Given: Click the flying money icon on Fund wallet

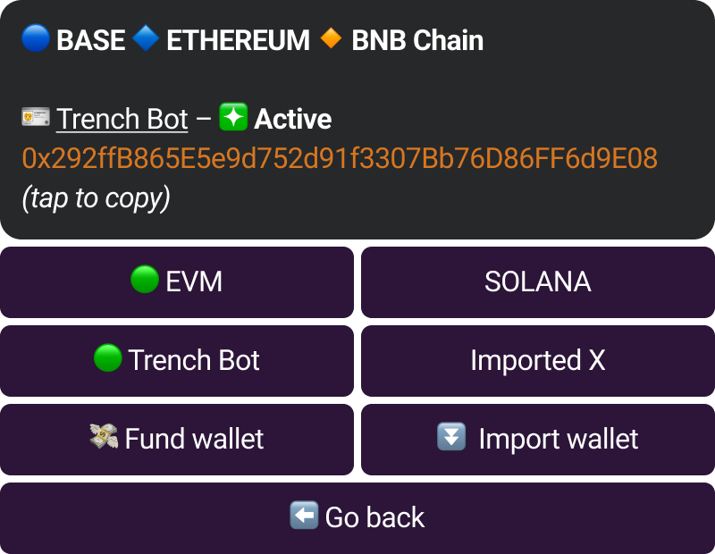Looking at the screenshot, I should 104,437.
